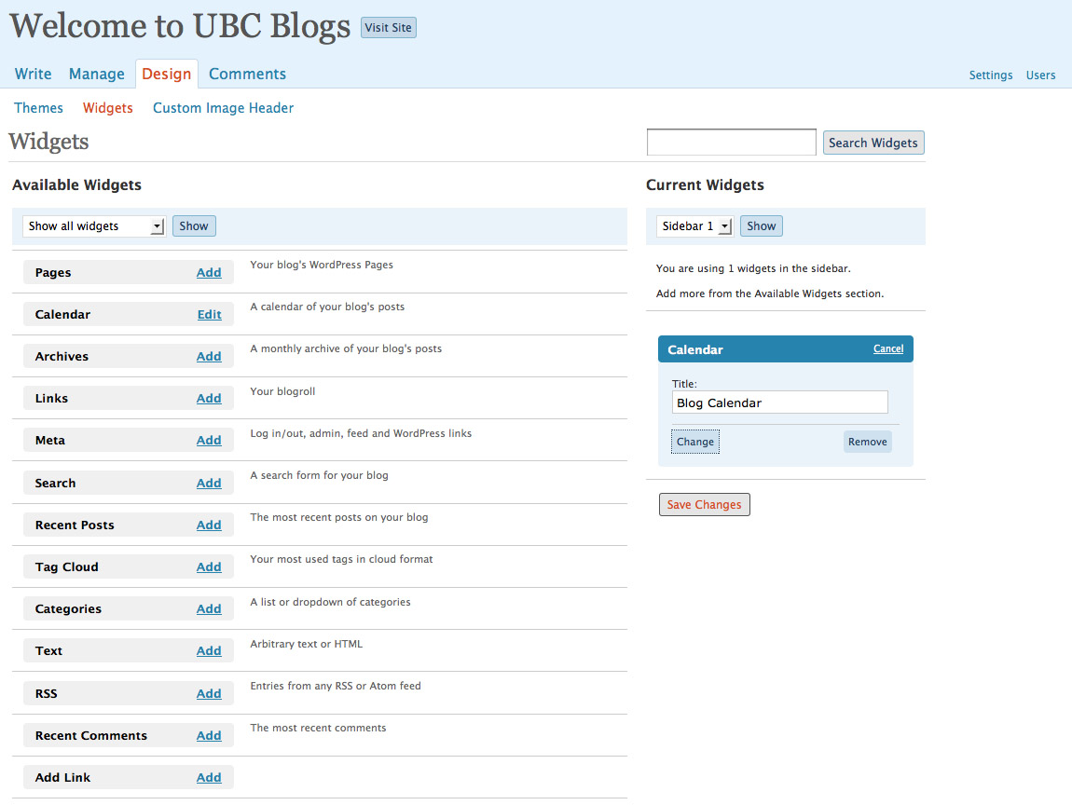Click the "Recent Comments" widget name
Image resolution: width=1072 pixels, height=805 pixels.
pyautogui.click(x=91, y=735)
